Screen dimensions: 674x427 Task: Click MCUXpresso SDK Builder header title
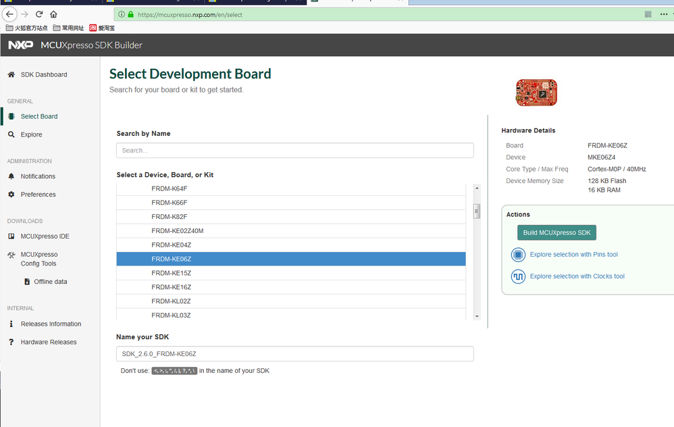click(x=92, y=45)
